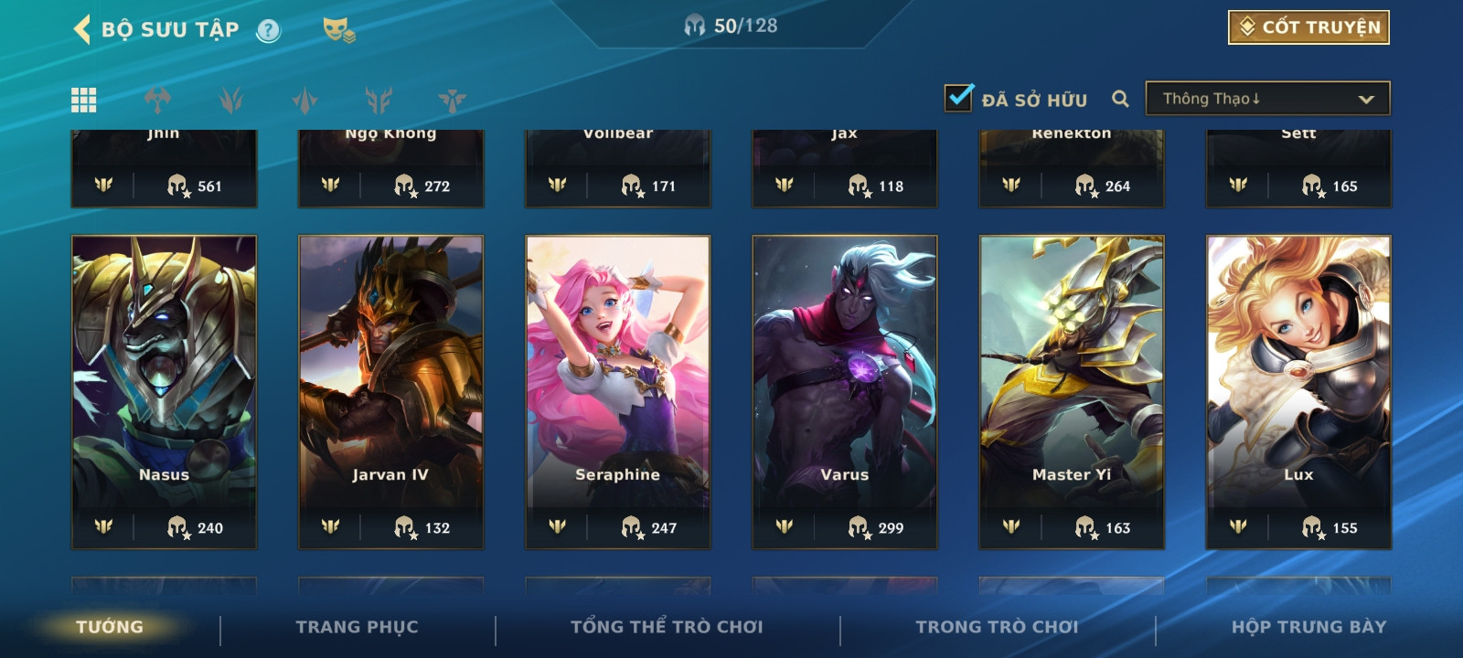Go back using the Bộ Sưu Tập arrow
This screenshot has width=1463, height=658.
point(82,29)
